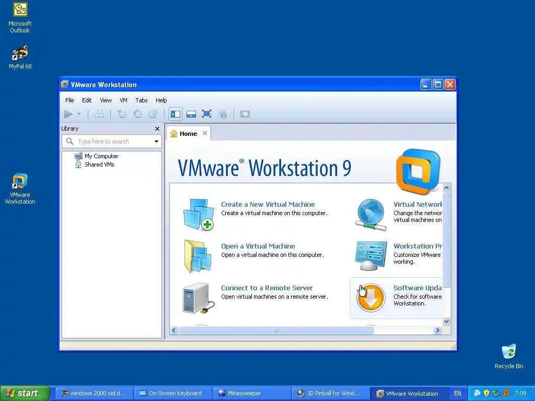Switch to windows 2000 taskbar button
This screenshot has width=535, height=401.
(94, 393)
